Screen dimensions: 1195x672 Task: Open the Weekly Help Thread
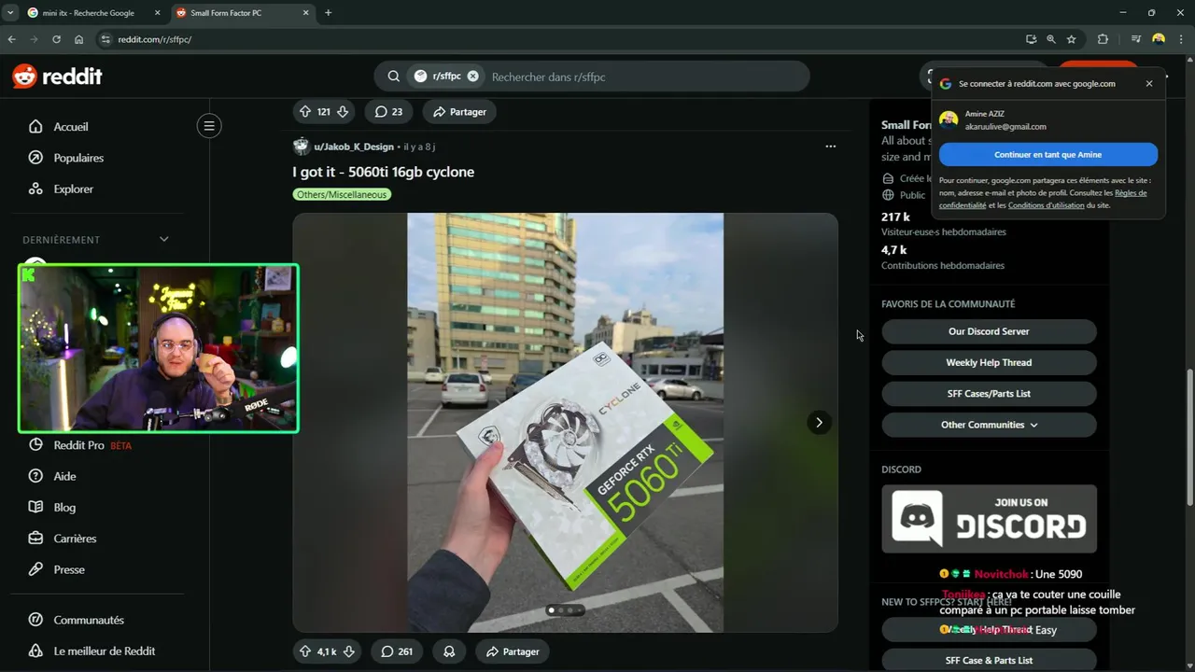[989, 362]
